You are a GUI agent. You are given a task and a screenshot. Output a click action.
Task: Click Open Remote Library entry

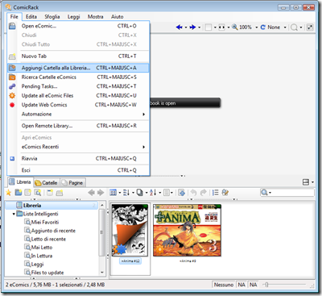(78, 126)
